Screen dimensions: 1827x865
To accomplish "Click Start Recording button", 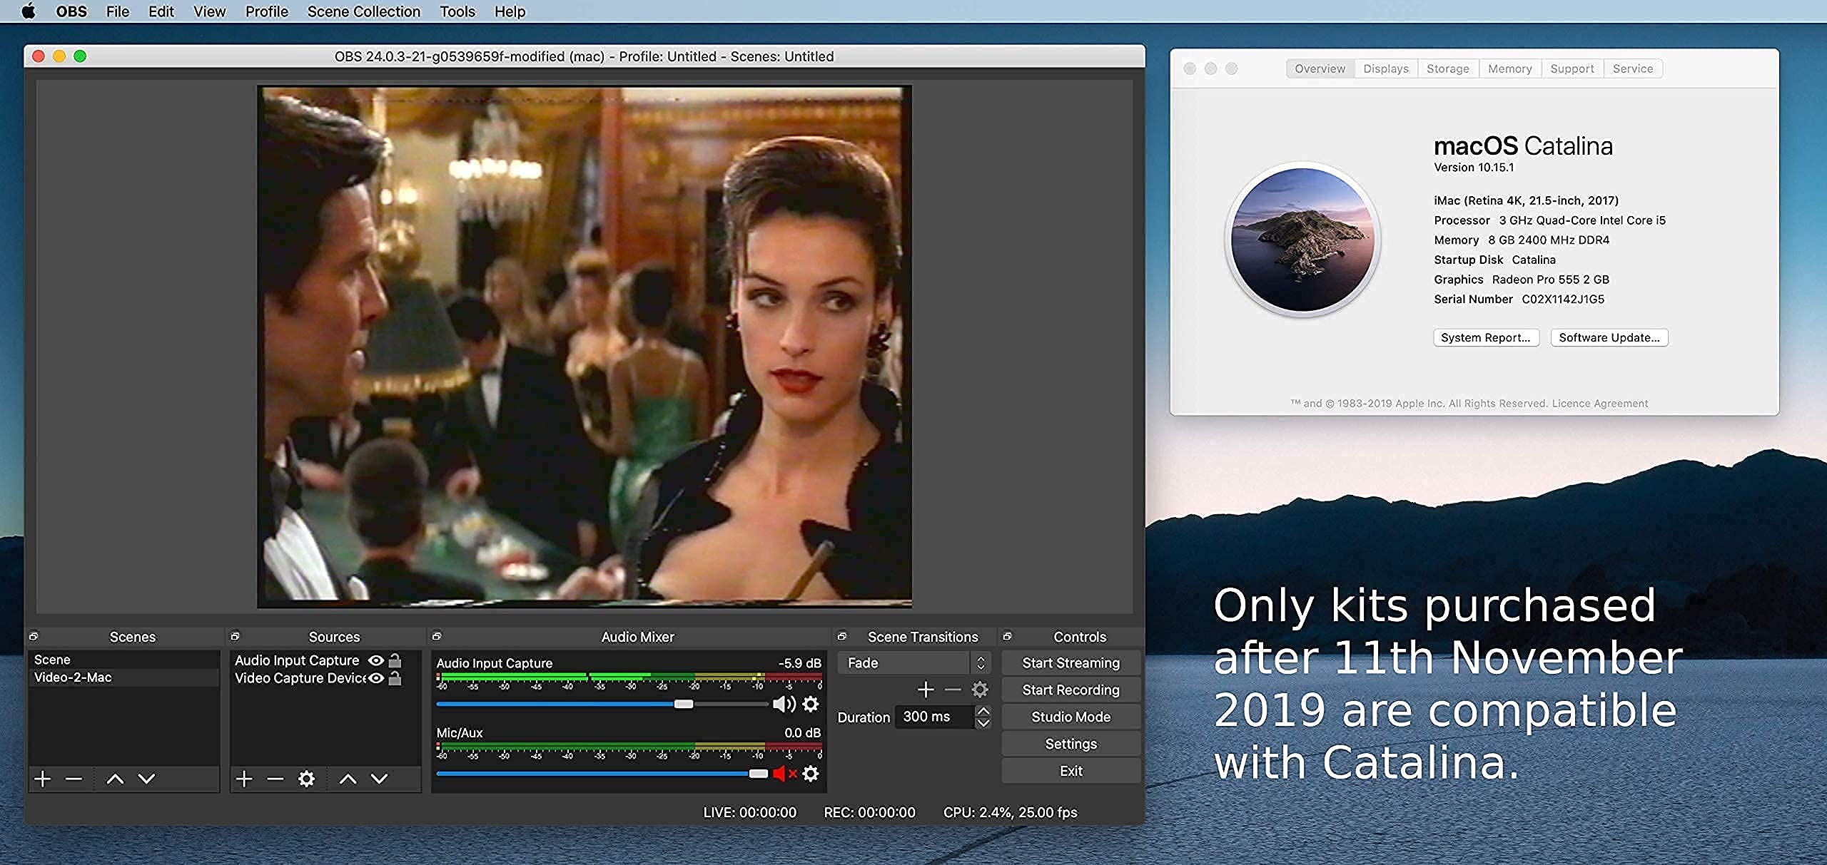I will pyautogui.click(x=1071, y=690).
